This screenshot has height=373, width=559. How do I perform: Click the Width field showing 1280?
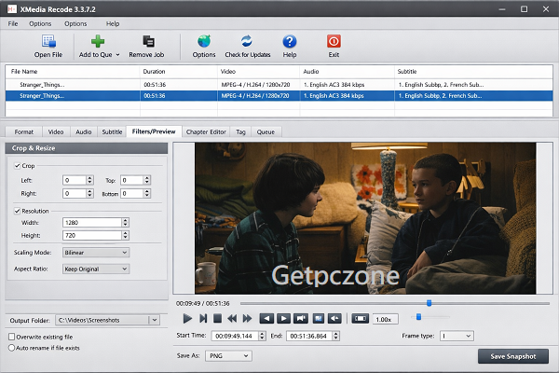[92, 222]
